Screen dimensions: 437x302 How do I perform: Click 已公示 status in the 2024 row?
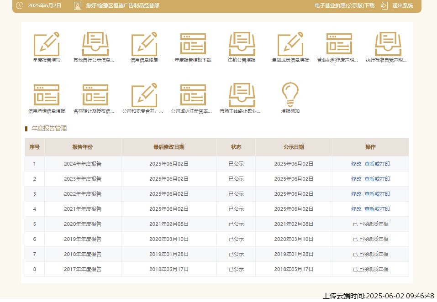(236, 164)
